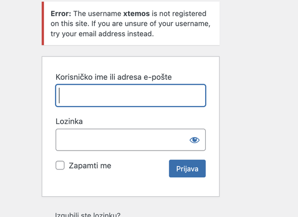Show password using the eye icon
298x217 pixels.
tap(194, 140)
